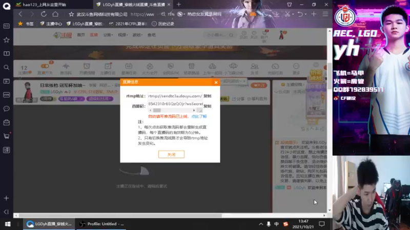Go back with browser back arrow

point(20,14)
